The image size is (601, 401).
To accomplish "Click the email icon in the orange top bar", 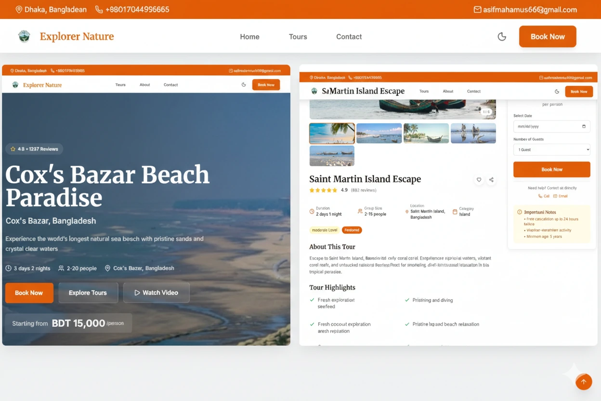I will [x=477, y=10].
